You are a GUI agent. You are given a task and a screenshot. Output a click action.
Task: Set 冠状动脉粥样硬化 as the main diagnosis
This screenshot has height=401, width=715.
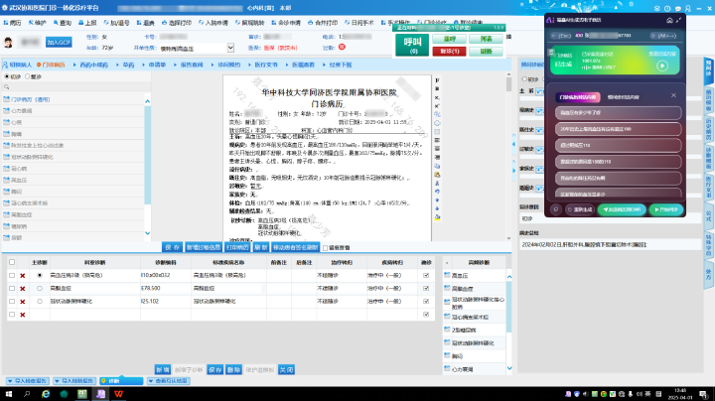[x=40, y=302]
